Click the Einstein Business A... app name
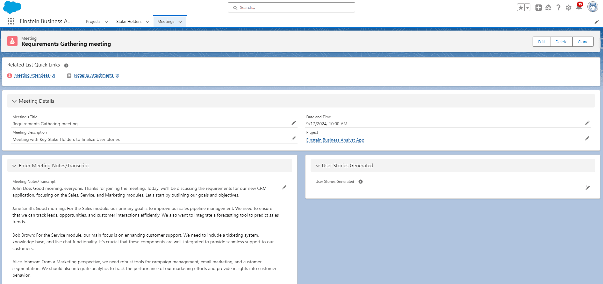Viewport: 603px width, 284px height. point(46,21)
